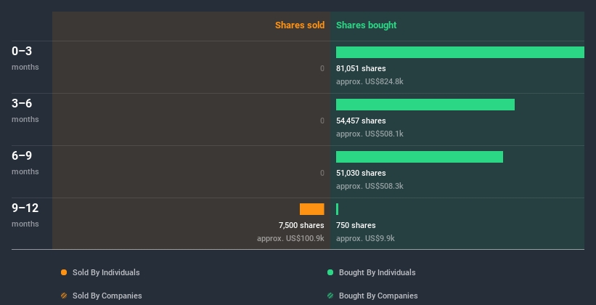Screen dimensions: 596x305
Task: Click the 81,051 shares value
Action: tap(361, 68)
